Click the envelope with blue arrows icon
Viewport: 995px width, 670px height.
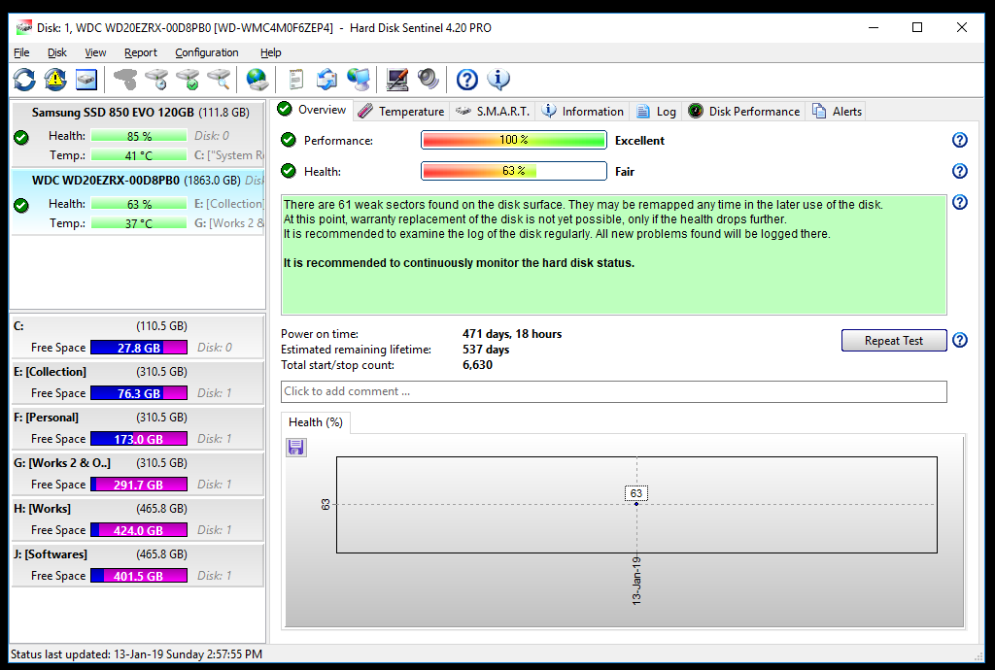(x=326, y=80)
